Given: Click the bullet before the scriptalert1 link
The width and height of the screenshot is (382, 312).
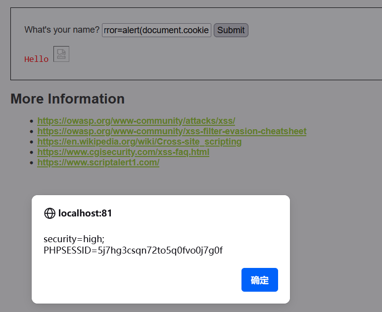Looking at the screenshot, I should point(32,162).
